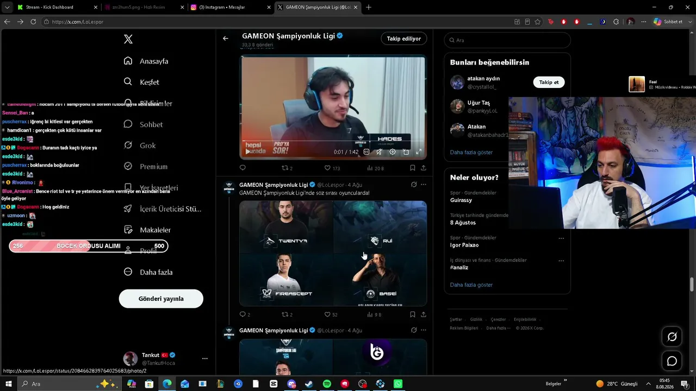This screenshot has height=391, width=696.
Task: Play the Hades video in the post
Action: [x=247, y=152]
